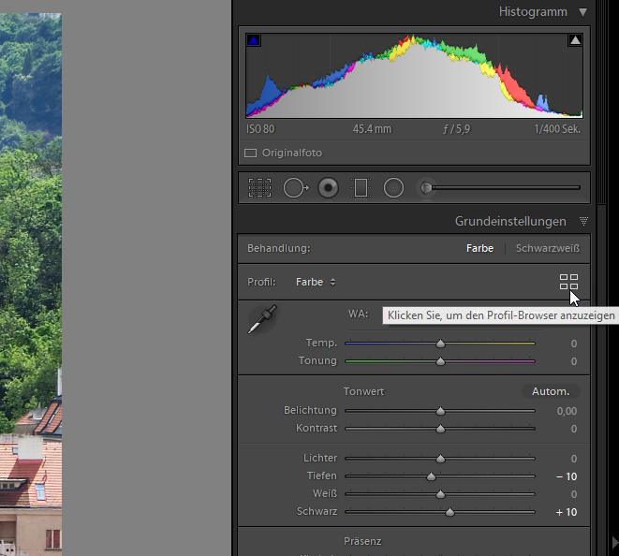Collapse the Histogramm panel
Screen dimensions: 619x556
coord(583,12)
